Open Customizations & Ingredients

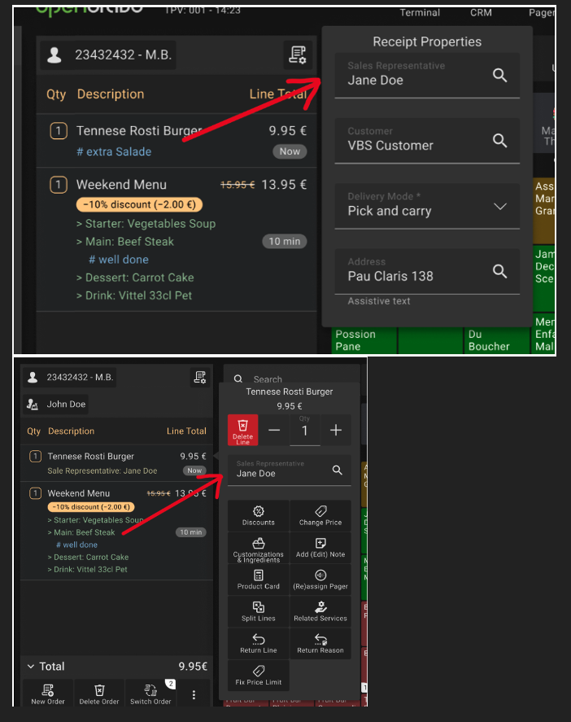coord(259,548)
